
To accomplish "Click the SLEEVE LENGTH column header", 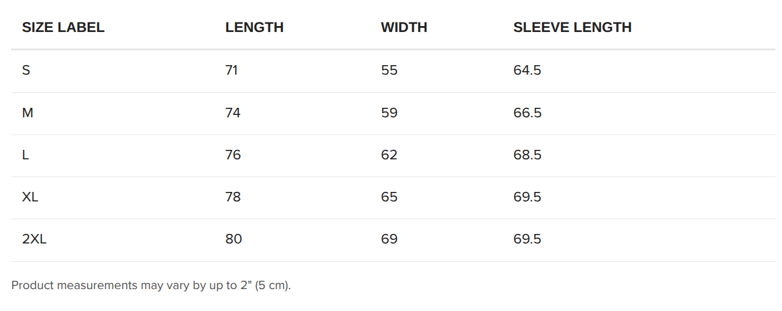I will [572, 27].
